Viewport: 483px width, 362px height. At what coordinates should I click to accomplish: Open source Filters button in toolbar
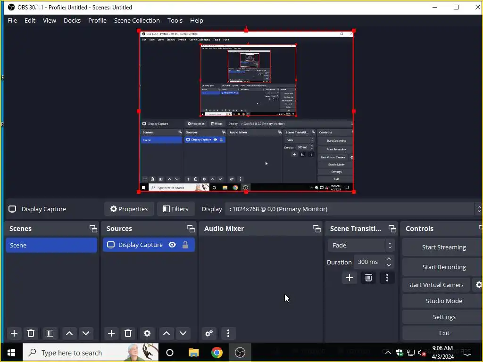(175, 209)
